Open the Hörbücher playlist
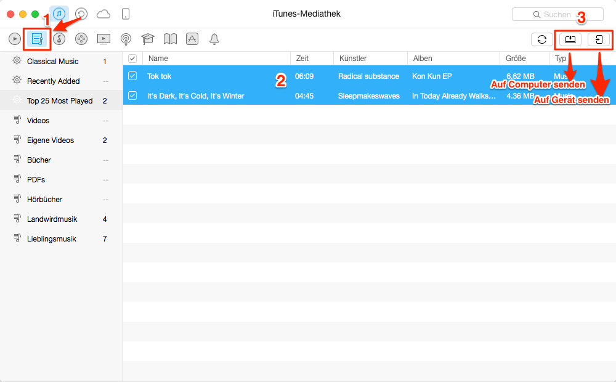The height and width of the screenshot is (382, 616). tap(61, 199)
